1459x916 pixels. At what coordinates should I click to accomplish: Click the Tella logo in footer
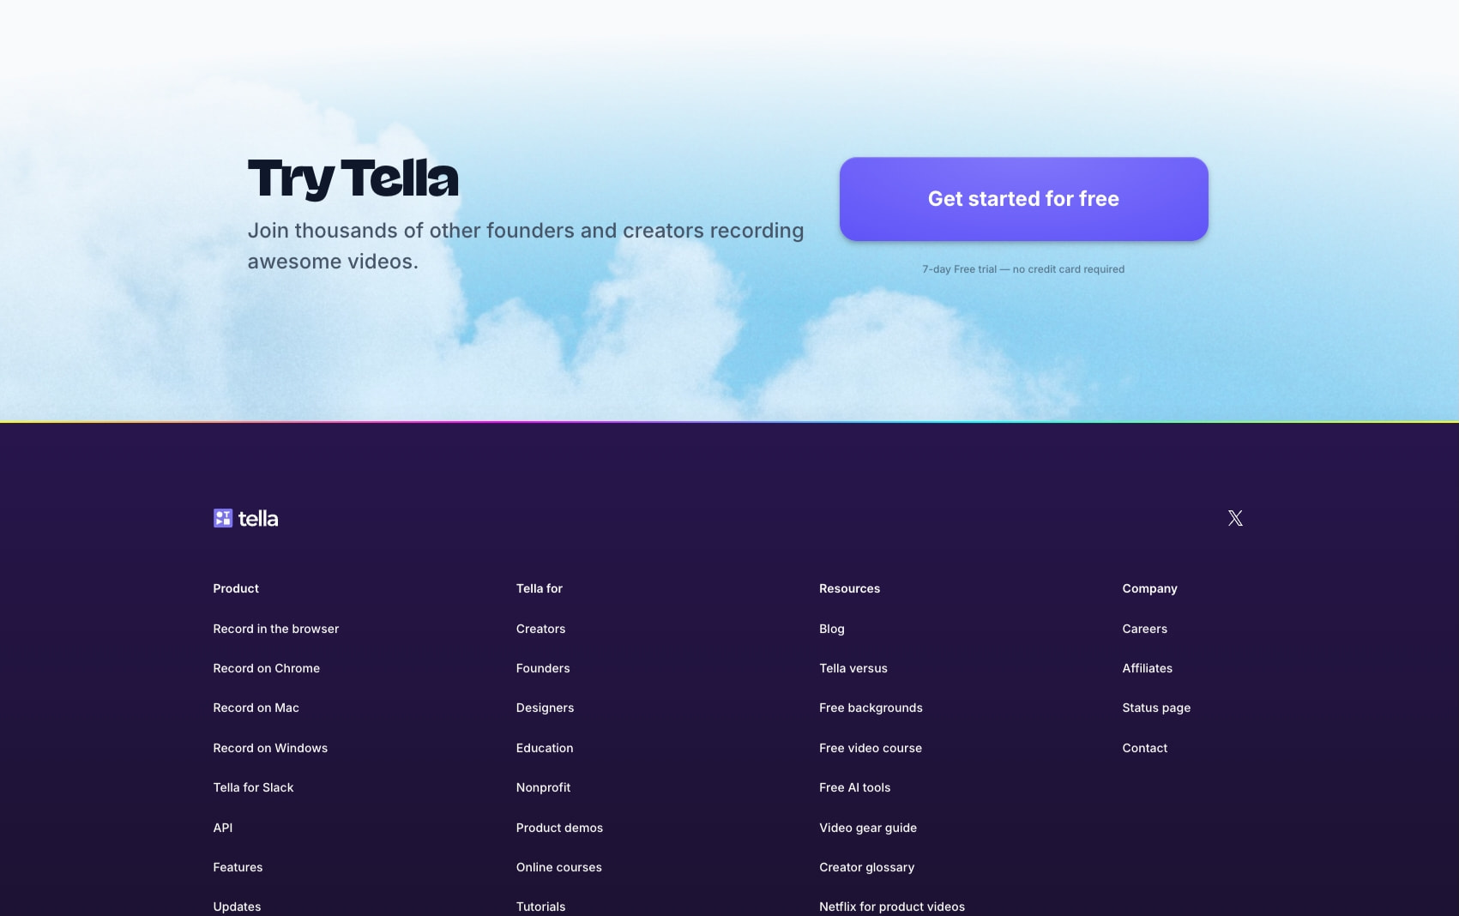coord(245,518)
